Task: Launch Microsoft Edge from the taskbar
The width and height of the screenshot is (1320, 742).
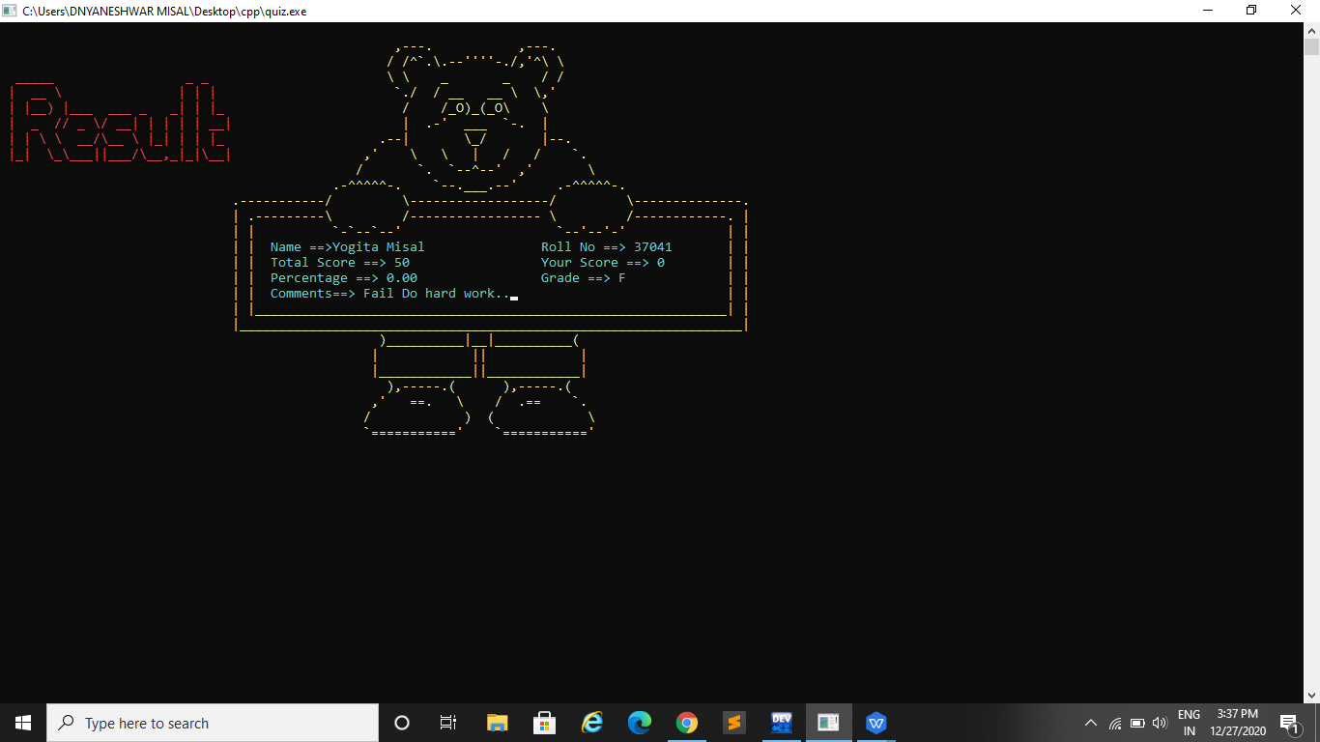Action: 639,723
